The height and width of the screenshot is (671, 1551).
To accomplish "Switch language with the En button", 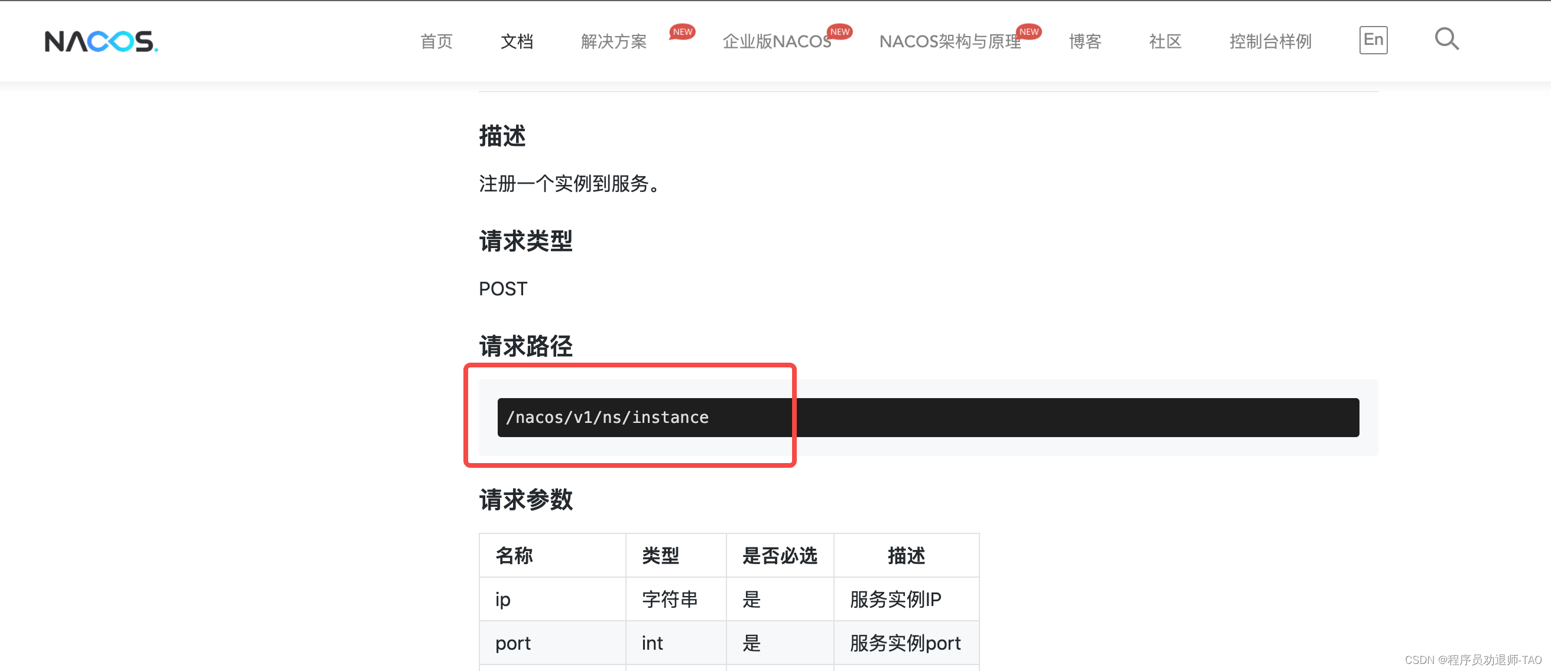I will 1372,40.
